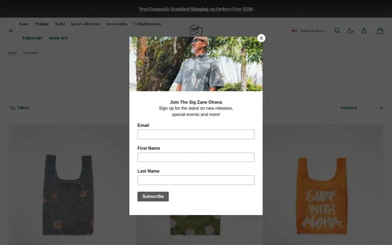
Task: Click the Sig signature logo
Action: 196,30
